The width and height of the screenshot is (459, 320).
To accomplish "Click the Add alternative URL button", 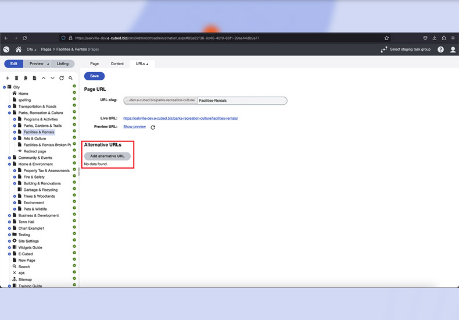I will [x=107, y=156].
